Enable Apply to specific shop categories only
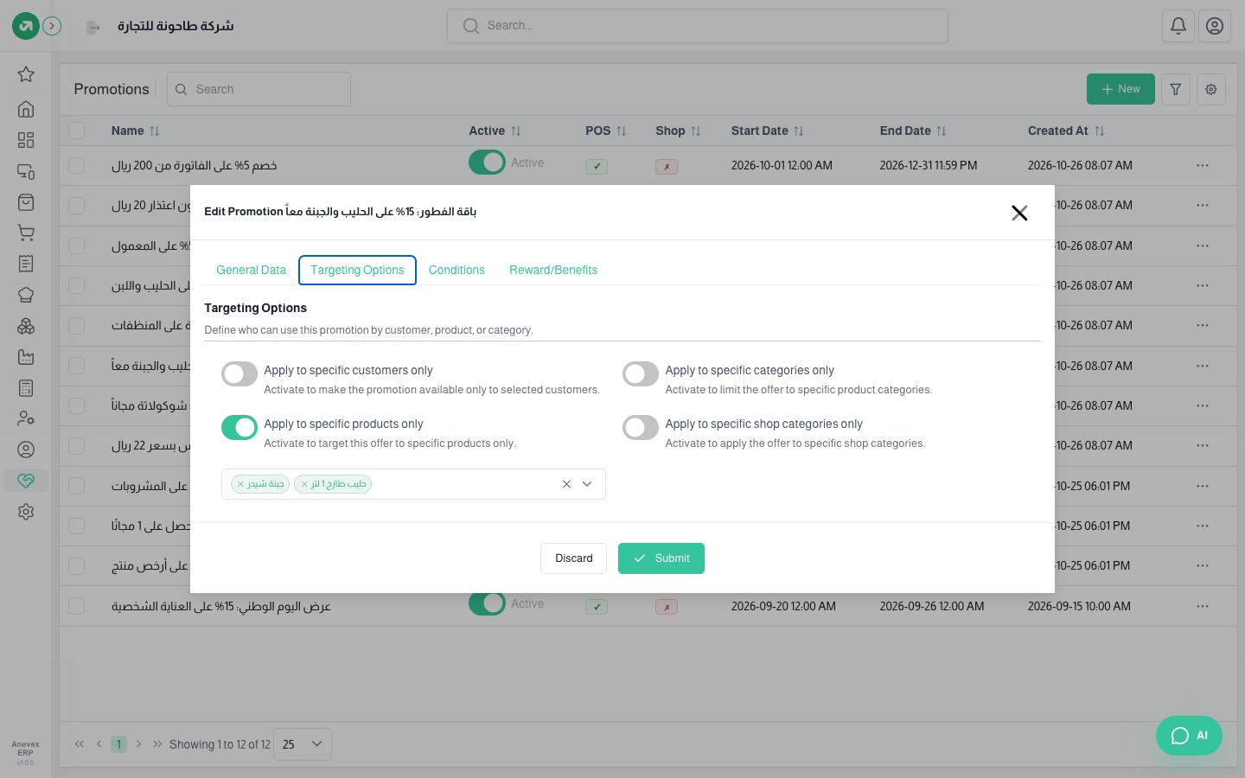Viewport: 1245px width, 778px height. pyautogui.click(x=641, y=428)
